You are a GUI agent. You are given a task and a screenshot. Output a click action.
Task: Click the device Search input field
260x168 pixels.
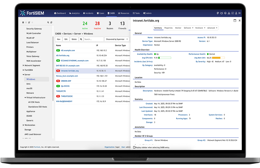point(94,39)
